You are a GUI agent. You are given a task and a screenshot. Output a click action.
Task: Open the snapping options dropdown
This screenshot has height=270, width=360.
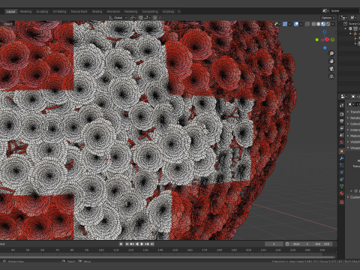(x=147, y=18)
